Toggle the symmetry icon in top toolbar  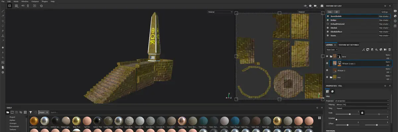pos(23,6)
